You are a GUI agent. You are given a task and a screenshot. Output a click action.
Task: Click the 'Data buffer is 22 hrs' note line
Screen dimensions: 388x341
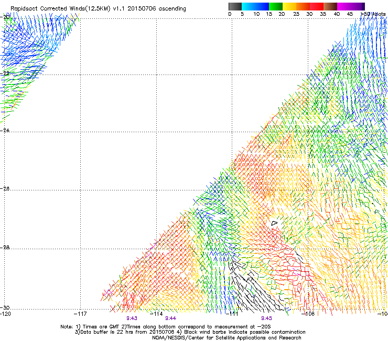(x=190, y=332)
